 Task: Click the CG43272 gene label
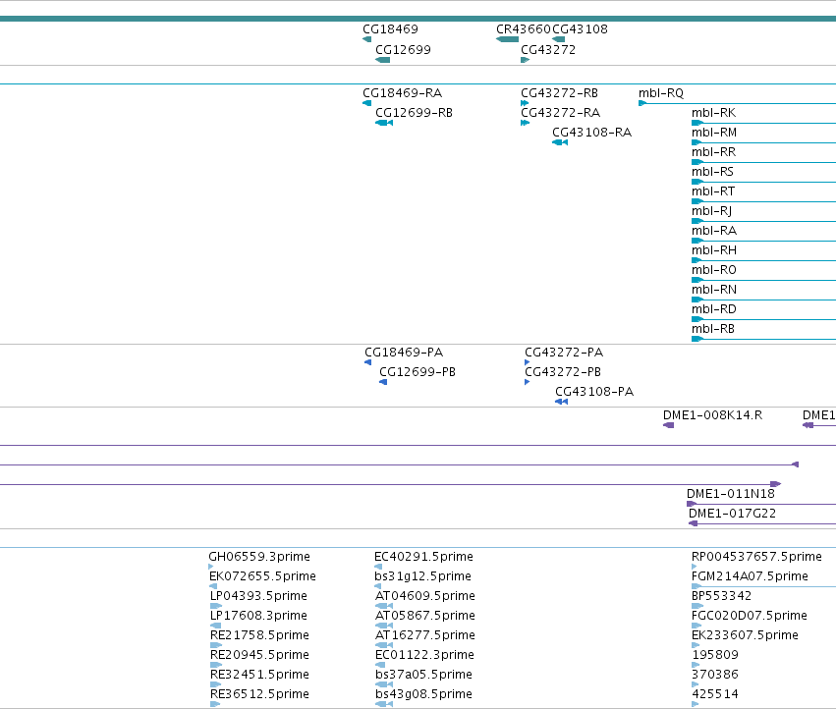coord(548,49)
